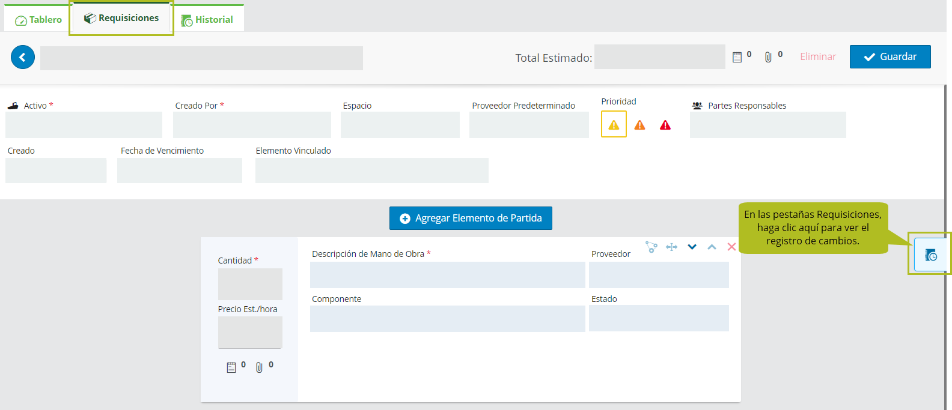Click the Cantidad field
This screenshot has width=952, height=410.
point(250,284)
